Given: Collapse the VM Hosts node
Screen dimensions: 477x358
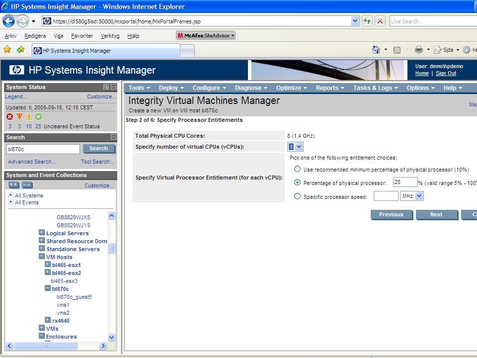Looking at the screenshot, I should coord(42,257).
